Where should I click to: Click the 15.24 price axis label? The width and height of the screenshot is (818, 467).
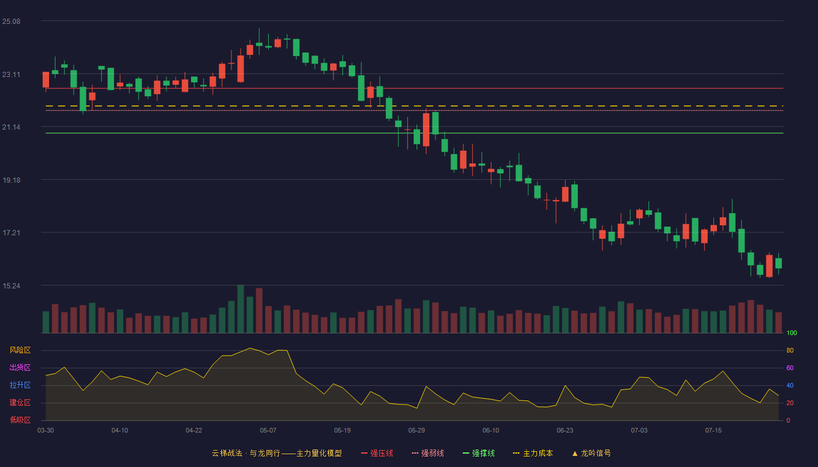11,286
